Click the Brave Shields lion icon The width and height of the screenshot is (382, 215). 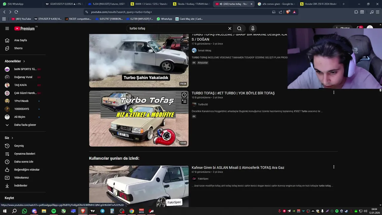point(288,12)
